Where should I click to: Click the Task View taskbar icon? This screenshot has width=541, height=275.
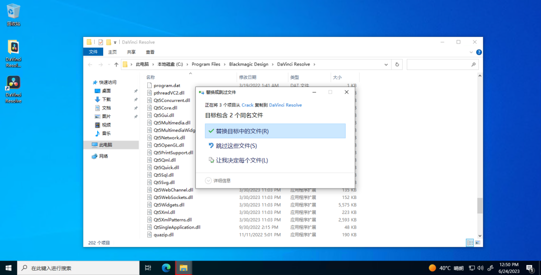pos(148,268)
